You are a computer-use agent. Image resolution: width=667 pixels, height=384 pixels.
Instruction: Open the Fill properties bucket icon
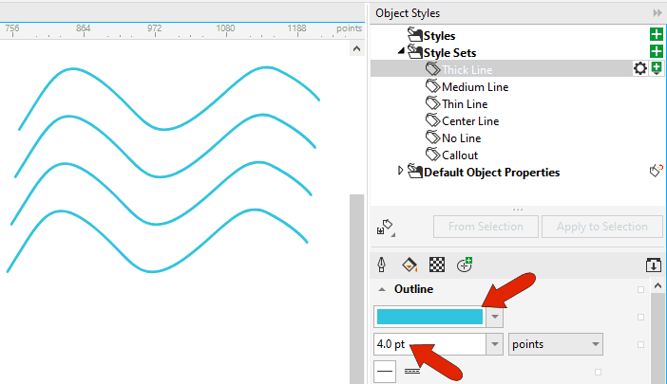pyautogui.click(x=409, y=264)
